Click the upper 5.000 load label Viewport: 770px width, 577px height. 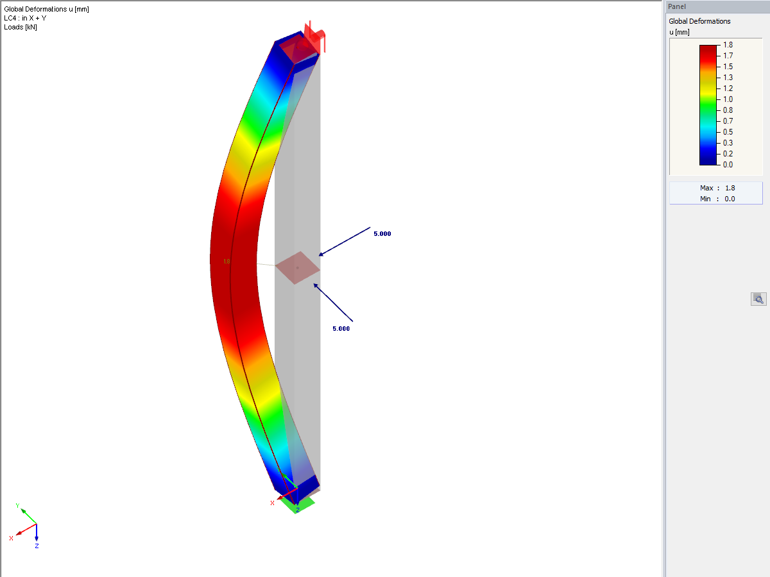(x=382, y=234)
